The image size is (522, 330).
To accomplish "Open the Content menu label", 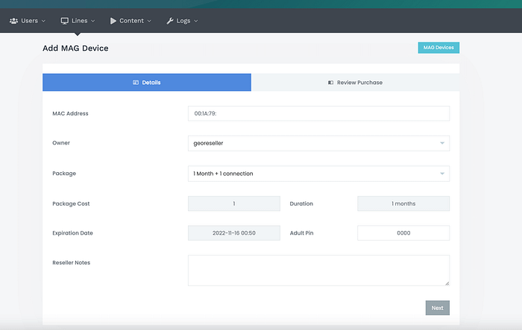I will [x=131, y=21].
